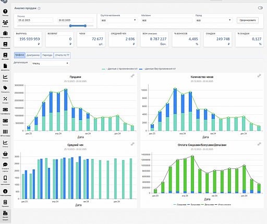Click the bonus value 8 787 227
267x224 pixels.
158,39
